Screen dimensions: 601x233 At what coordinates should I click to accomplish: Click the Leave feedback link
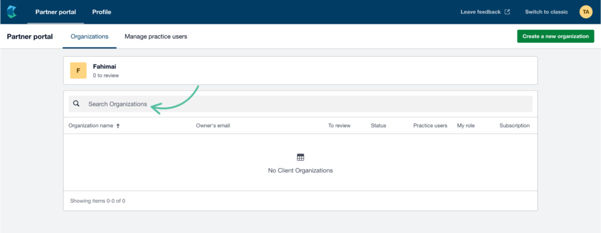click(481, 12)
